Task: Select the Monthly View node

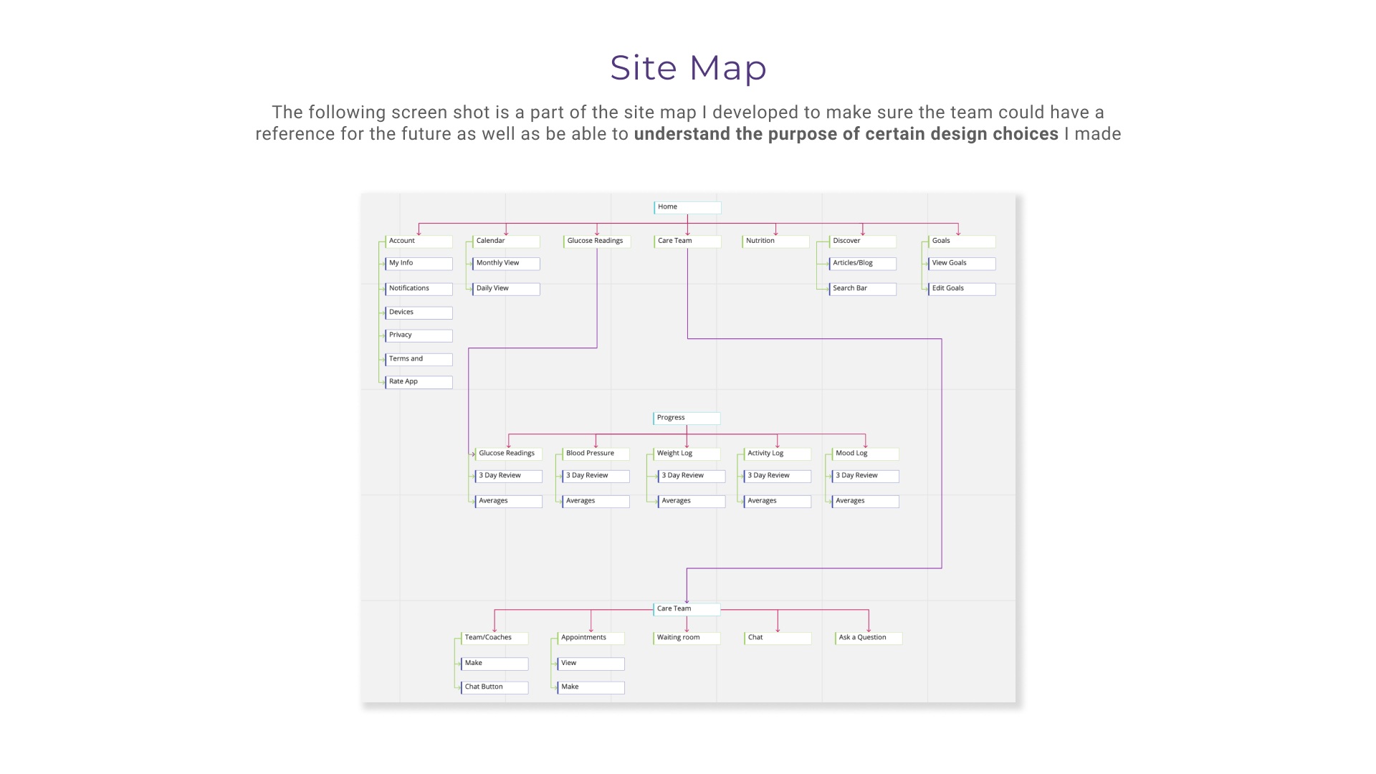Action: [506, 264]
